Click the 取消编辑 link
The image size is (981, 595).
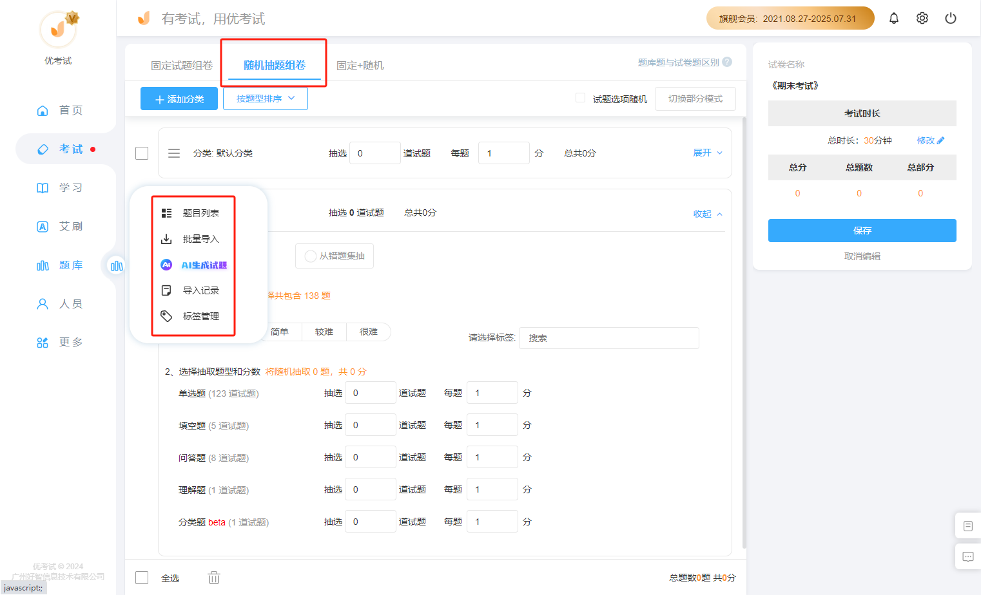pyautogui.click(x=862, y=256)
